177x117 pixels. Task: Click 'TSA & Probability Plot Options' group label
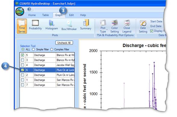click(115, 35)
